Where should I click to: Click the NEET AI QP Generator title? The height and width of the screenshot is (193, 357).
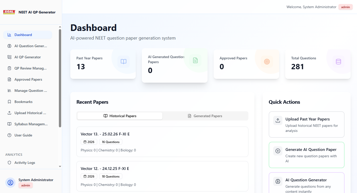(x=37, y=12)
